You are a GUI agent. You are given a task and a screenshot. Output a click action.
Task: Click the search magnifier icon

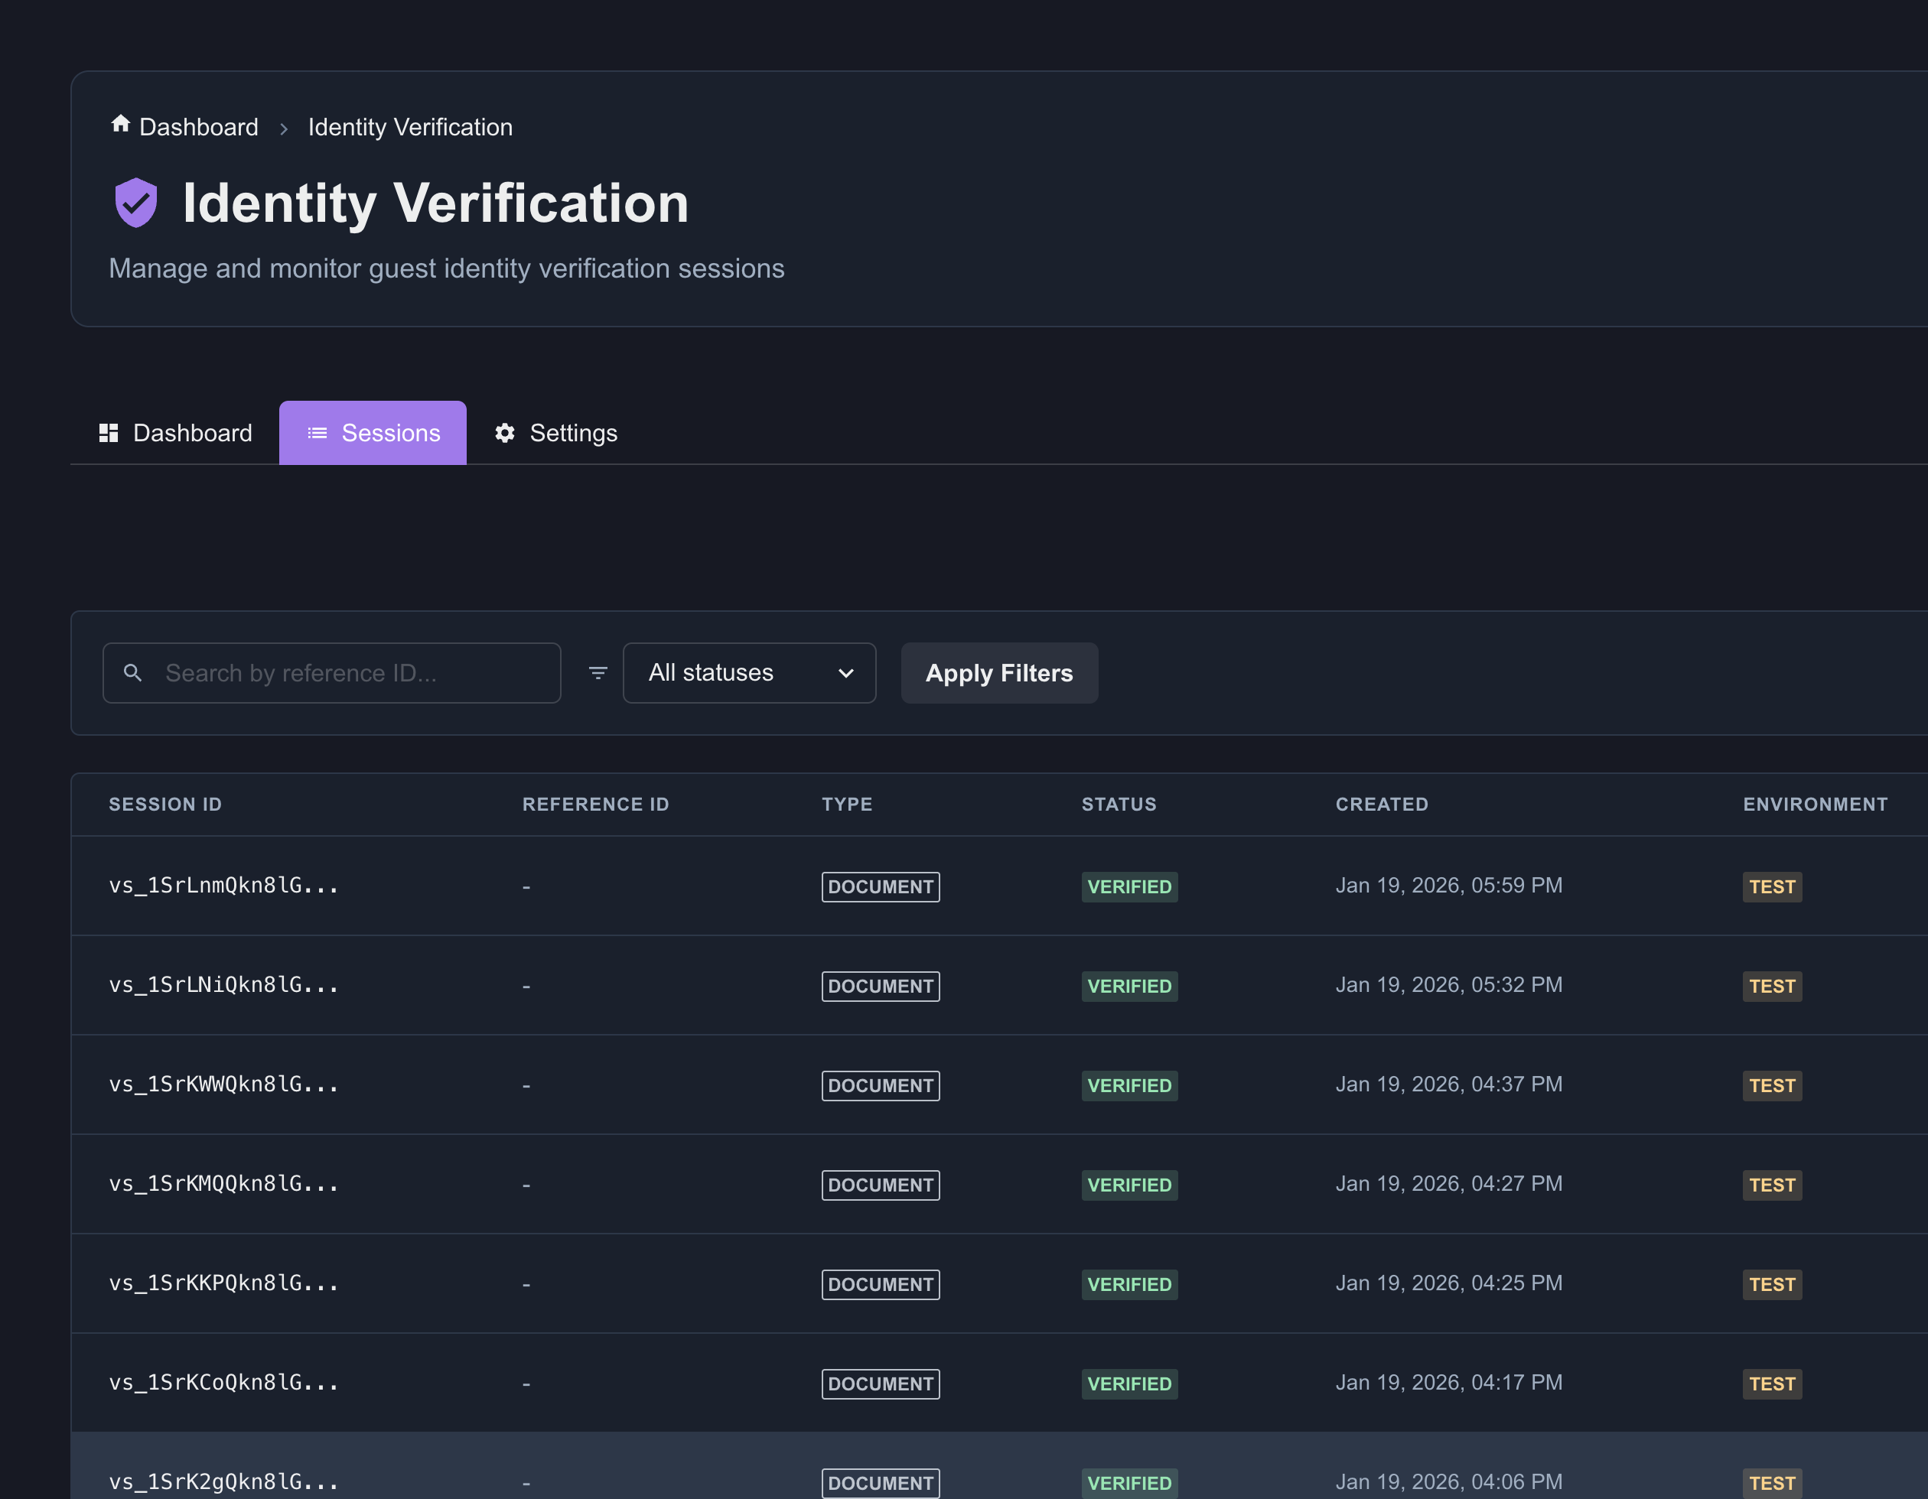132,673
